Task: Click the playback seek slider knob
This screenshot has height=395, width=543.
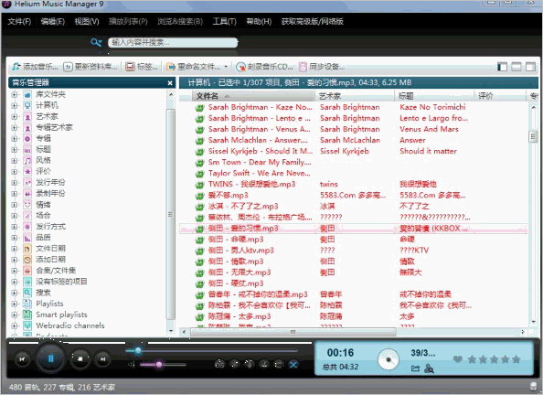Action: point(138,350)
